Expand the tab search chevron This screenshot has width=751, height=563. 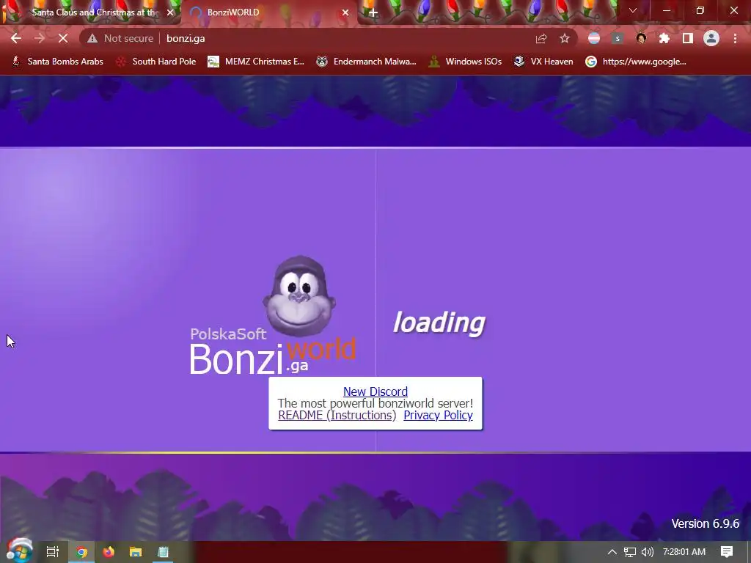click(x=633, y=10)
